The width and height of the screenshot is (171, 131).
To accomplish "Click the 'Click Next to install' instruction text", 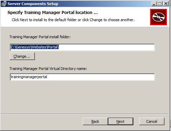I will coord(73,20).
